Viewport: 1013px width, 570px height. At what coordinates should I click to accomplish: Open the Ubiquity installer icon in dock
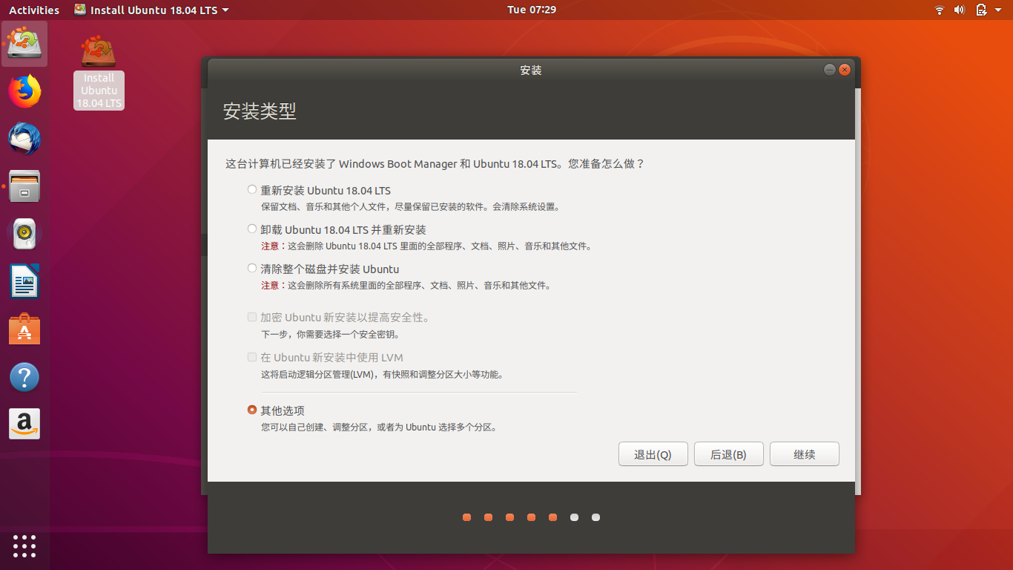[x=24, y=44]
